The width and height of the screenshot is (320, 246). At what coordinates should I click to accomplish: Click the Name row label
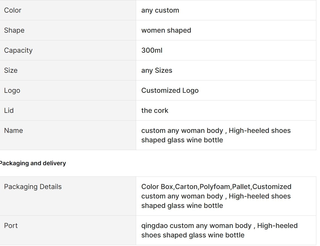13,130
